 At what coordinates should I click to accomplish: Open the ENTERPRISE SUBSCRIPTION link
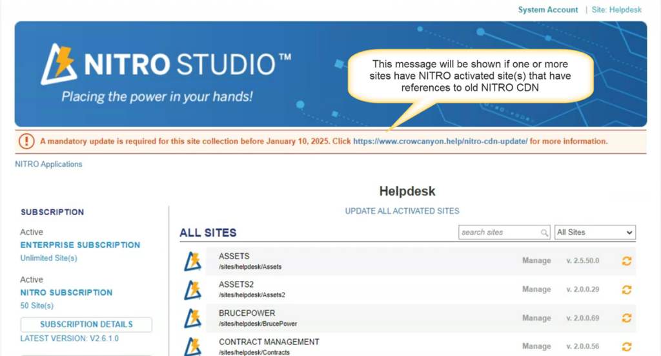(80, 246)
